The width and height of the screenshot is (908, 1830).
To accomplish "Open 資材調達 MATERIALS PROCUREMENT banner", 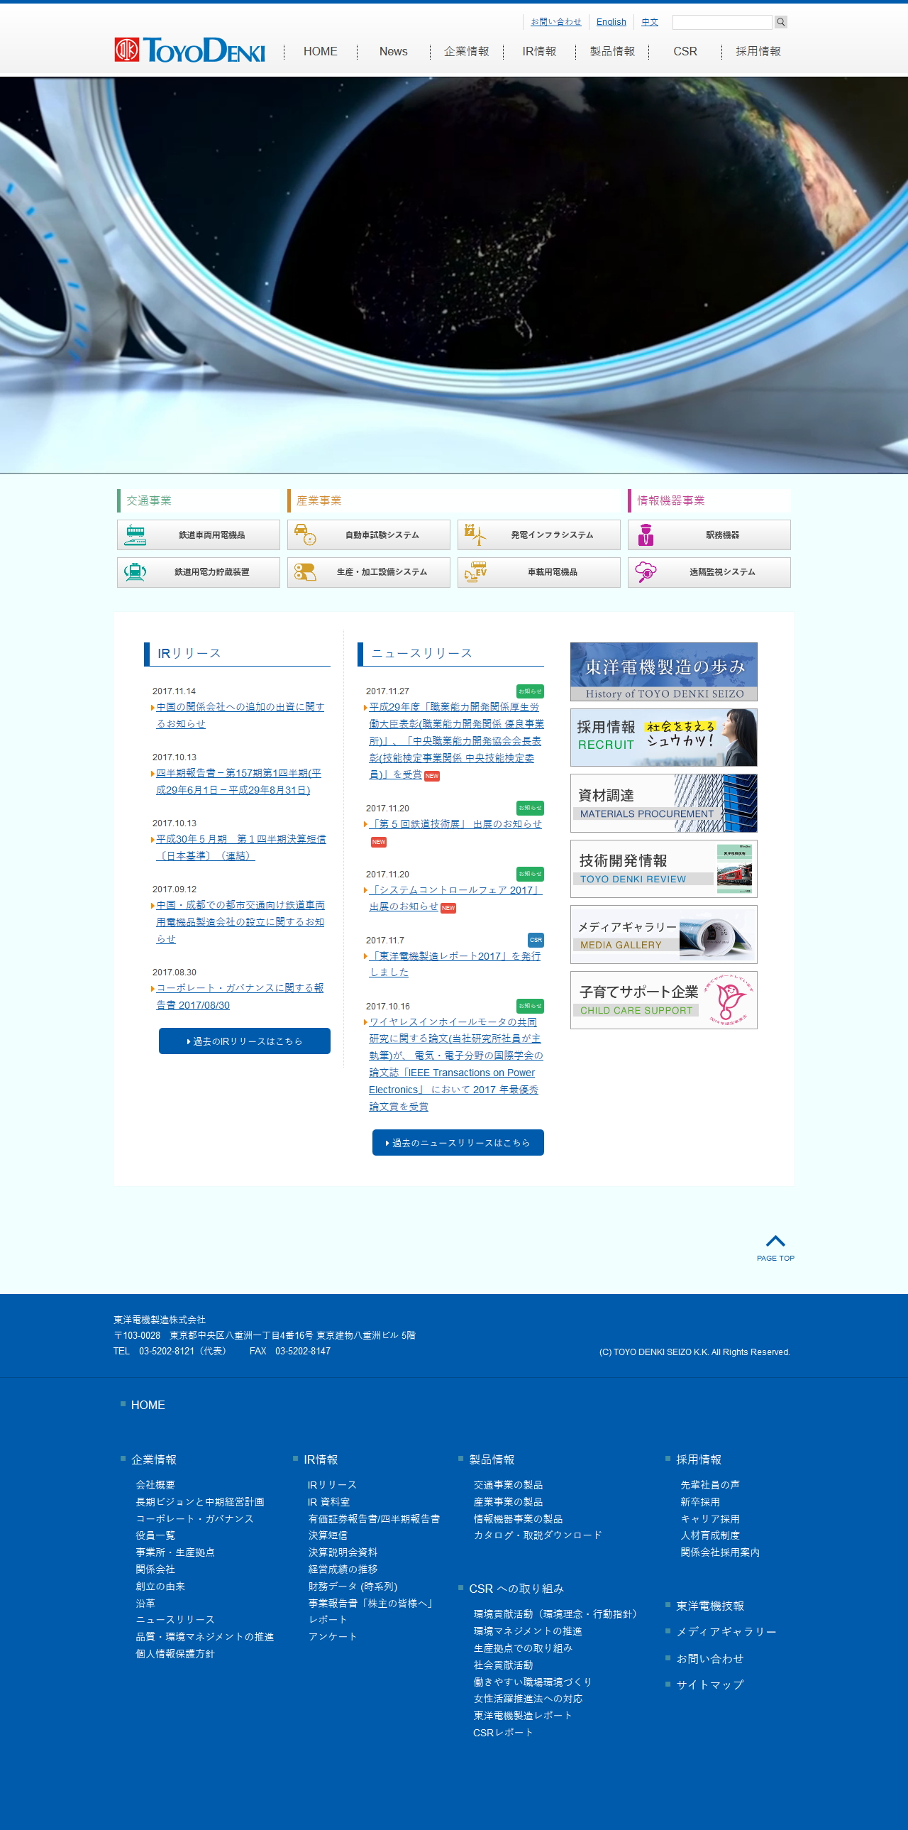I will coord(664,804).
